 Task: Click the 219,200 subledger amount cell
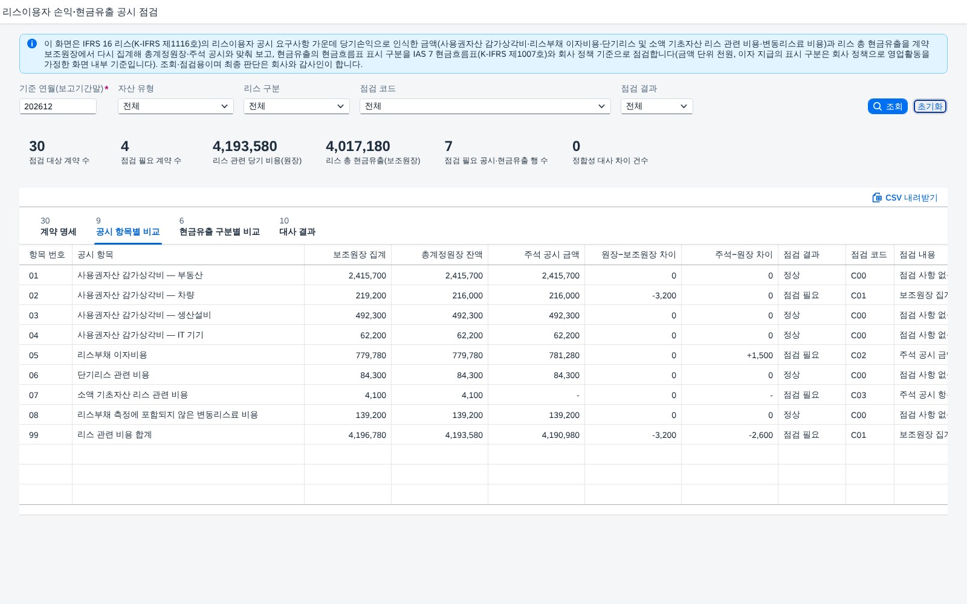pos(348,295)
